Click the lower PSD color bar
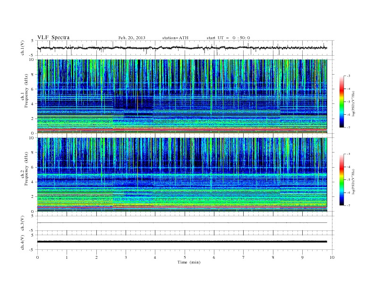This screenshot has height=289, width=374. coord(341,180)
